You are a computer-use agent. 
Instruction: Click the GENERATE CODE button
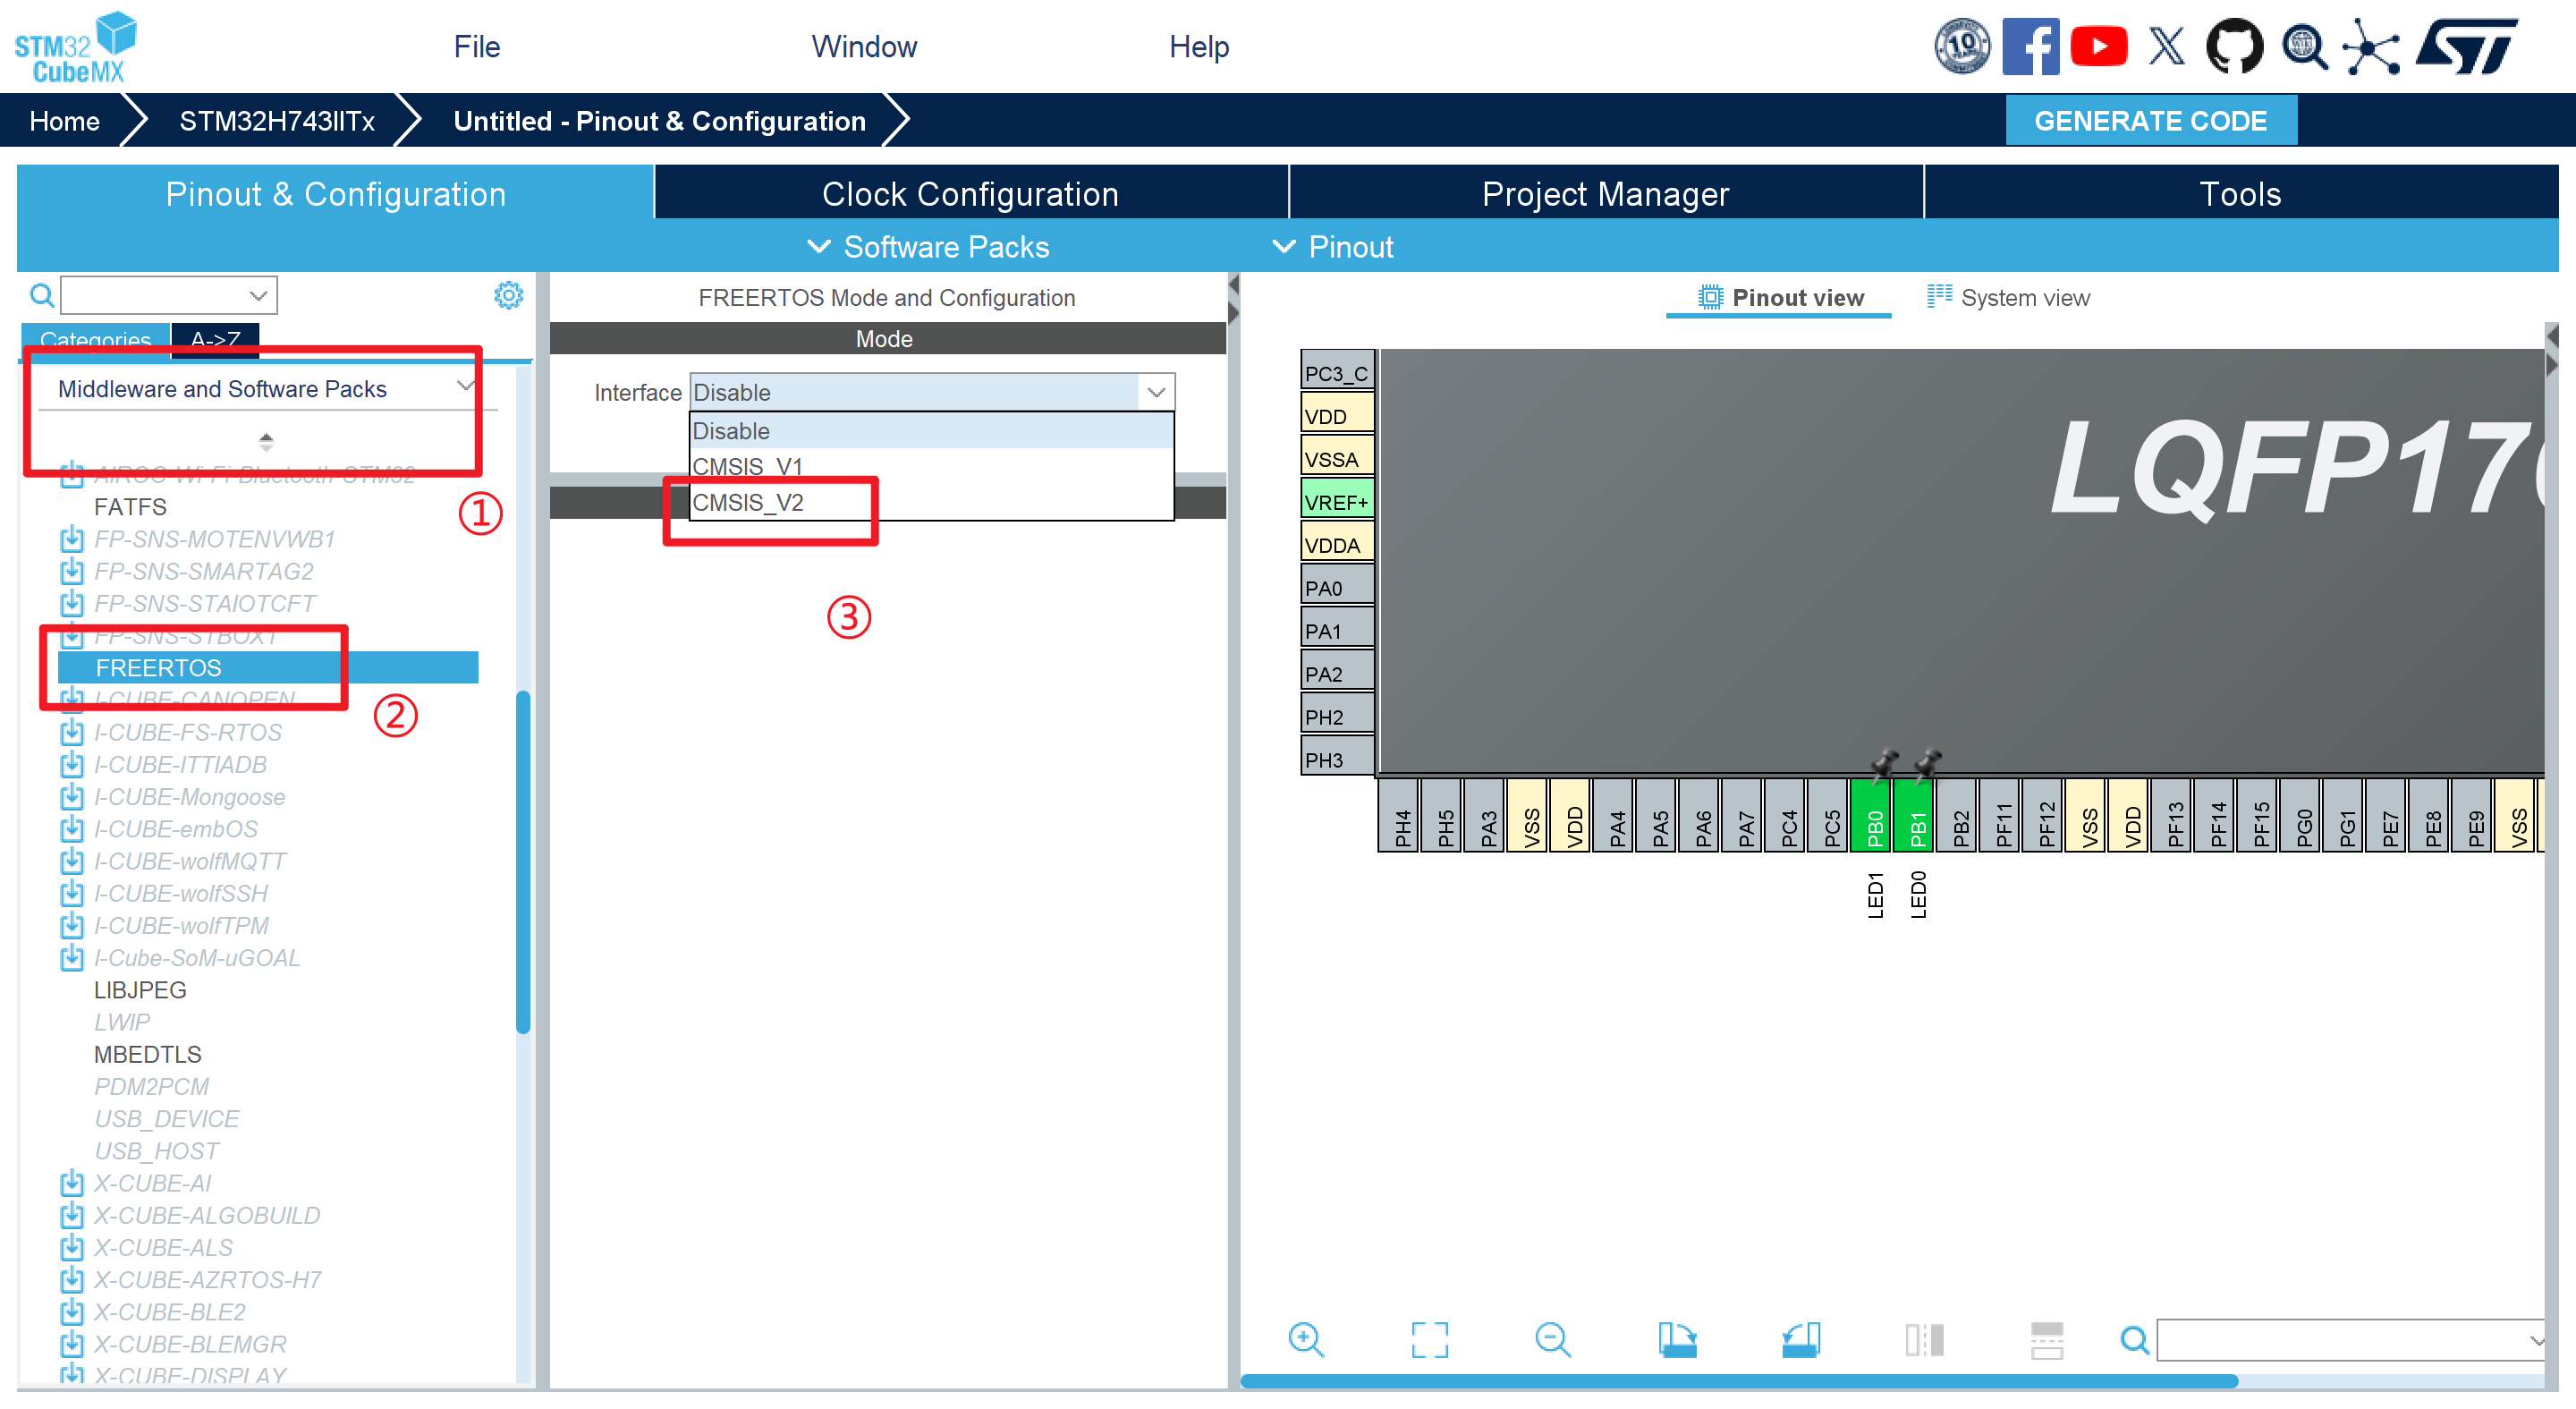click(2150, 121)
